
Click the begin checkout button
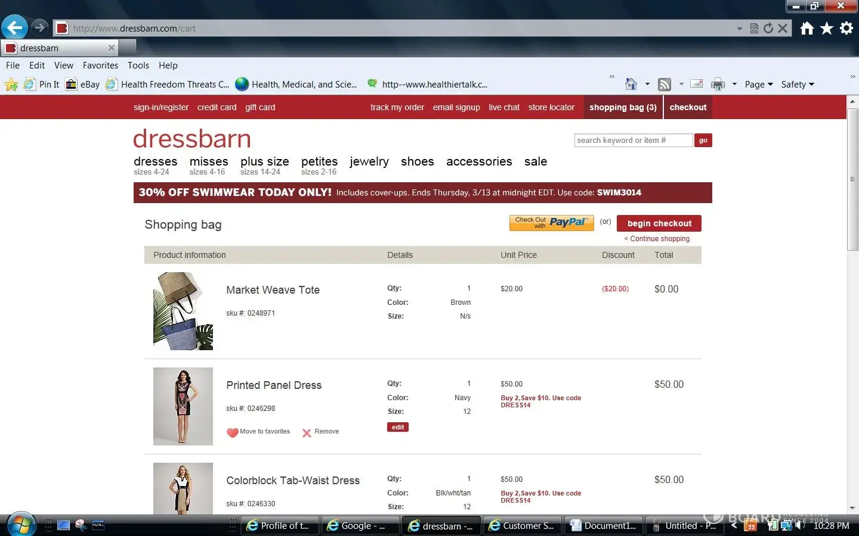pyautogui.click(x=659, y=223)
